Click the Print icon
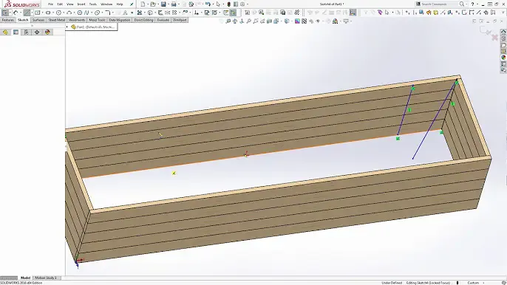507x285 pixels. click(x=174, y=4)
